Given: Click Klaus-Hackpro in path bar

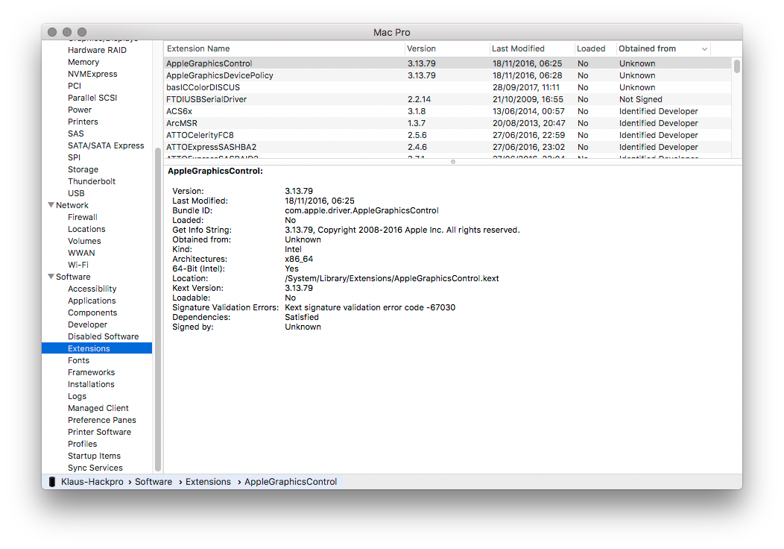Looking at the screenshot, I should tap(92, 481).
